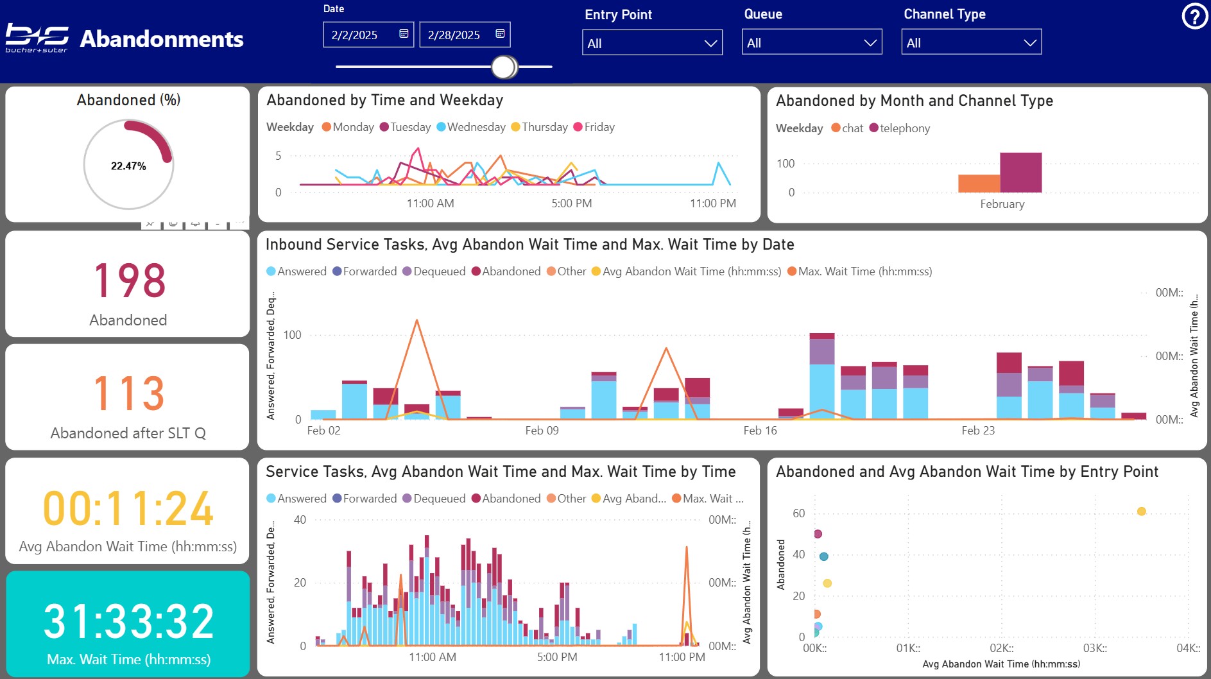
Task: Open the Queue filter dropdown
Action: point(812,43)
